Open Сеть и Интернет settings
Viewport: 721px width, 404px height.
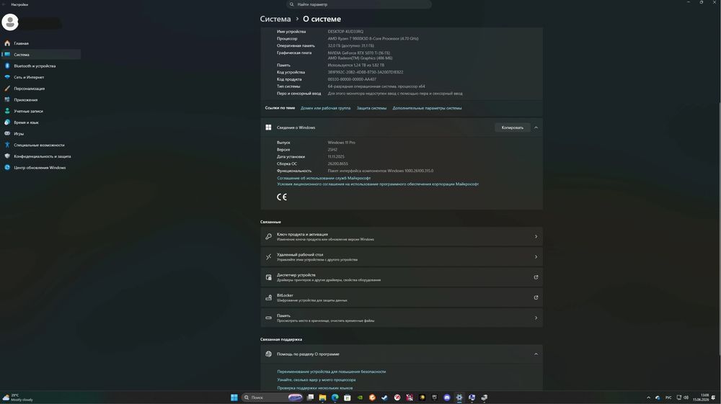[40, 77]
